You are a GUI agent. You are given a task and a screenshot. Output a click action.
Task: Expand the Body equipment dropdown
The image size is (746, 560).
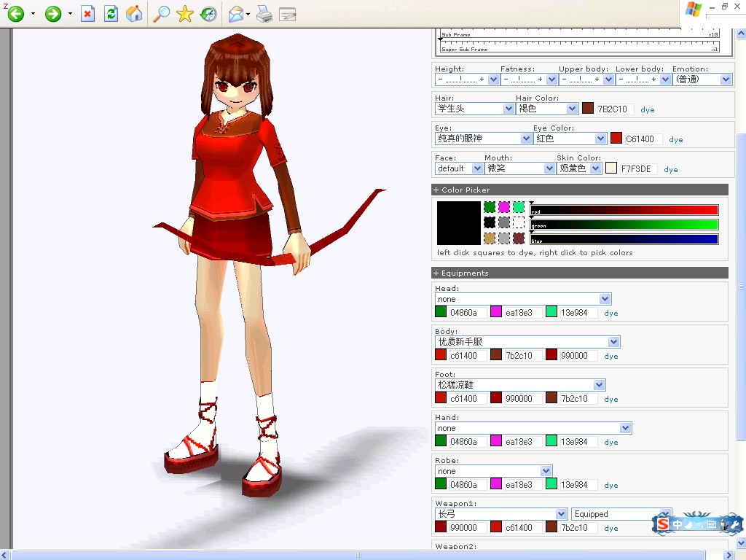(527, 342)
